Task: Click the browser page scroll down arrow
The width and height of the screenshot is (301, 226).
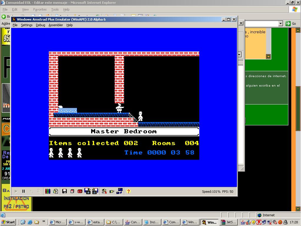Action: click(x=298, y=209)
